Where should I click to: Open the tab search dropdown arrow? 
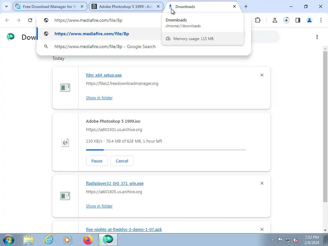6,6
